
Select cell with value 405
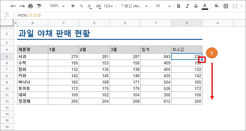(156, 69)
